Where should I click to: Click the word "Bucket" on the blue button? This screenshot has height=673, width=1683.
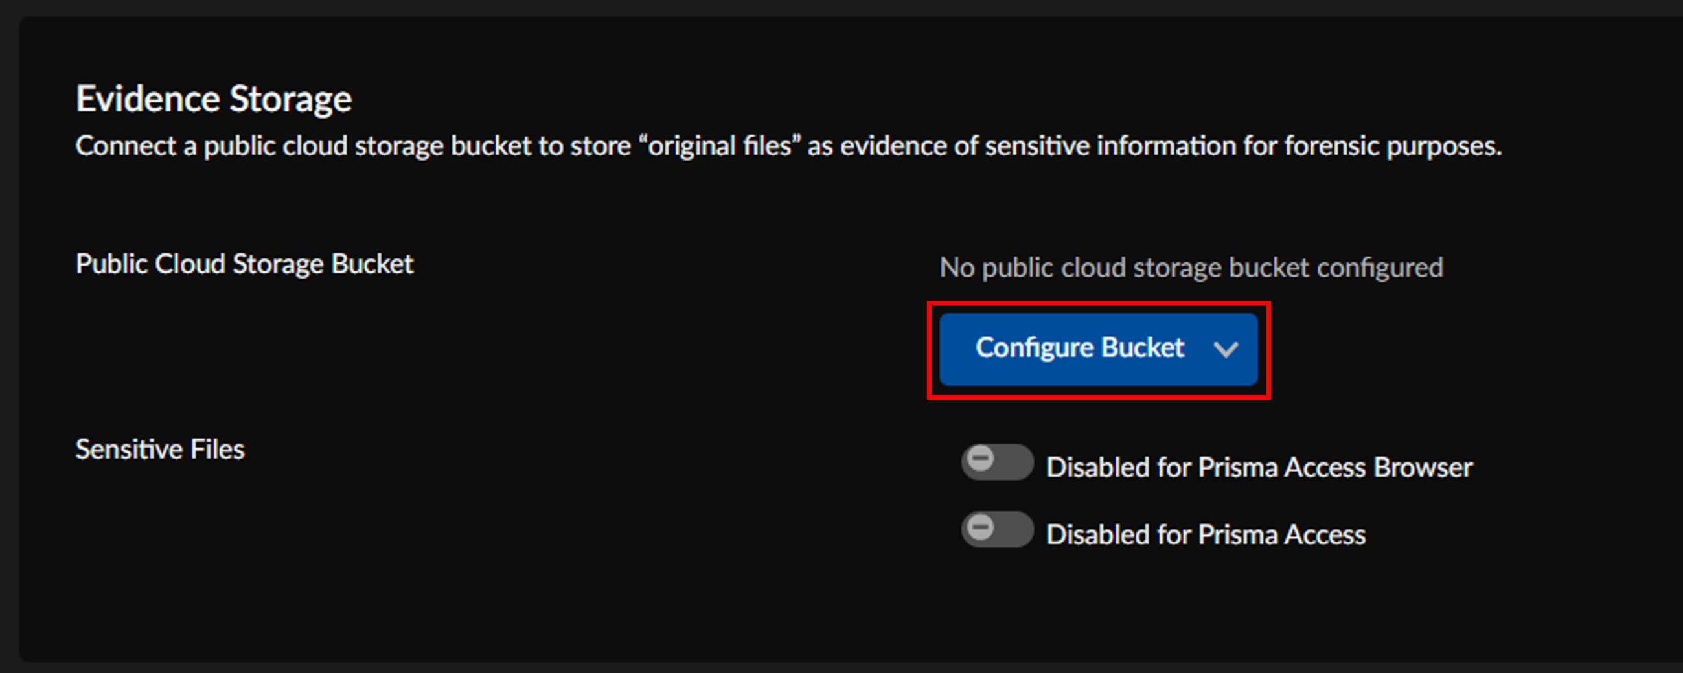pos(1143,348)
